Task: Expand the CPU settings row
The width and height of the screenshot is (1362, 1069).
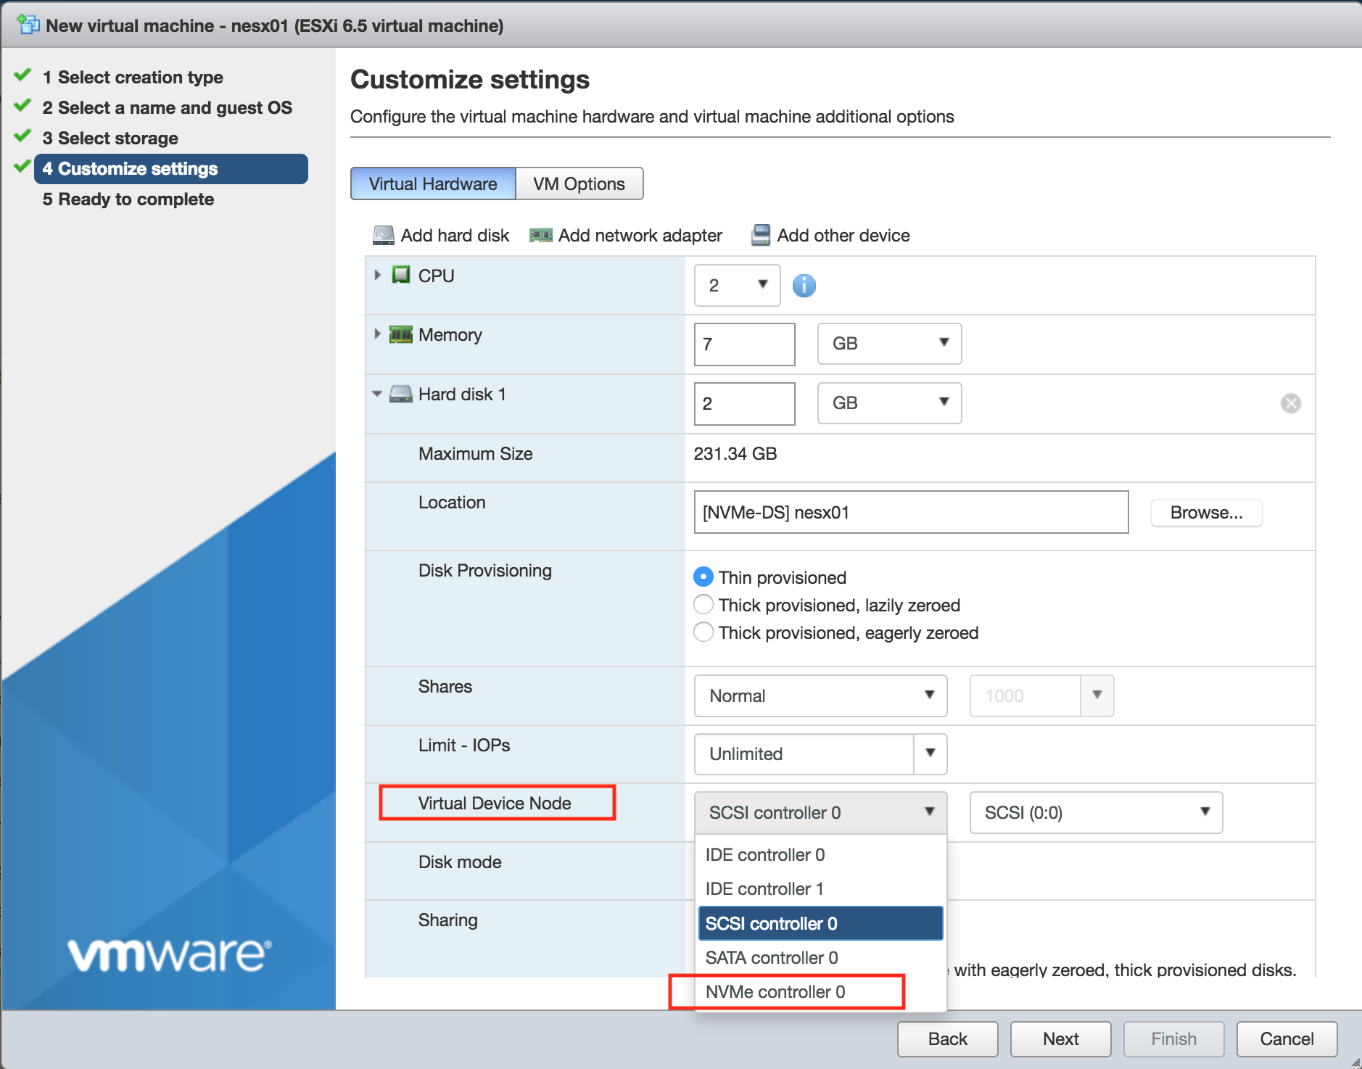Action: (x=377, y=275)
